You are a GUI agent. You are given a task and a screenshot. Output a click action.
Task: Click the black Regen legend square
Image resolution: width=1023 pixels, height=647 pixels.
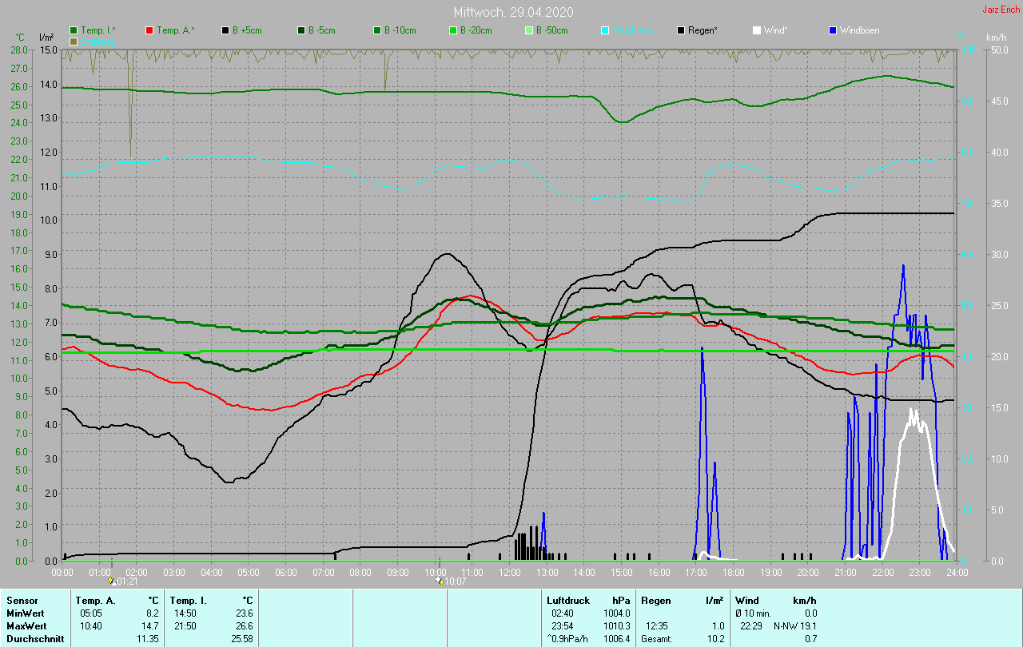tap(681, 30)
